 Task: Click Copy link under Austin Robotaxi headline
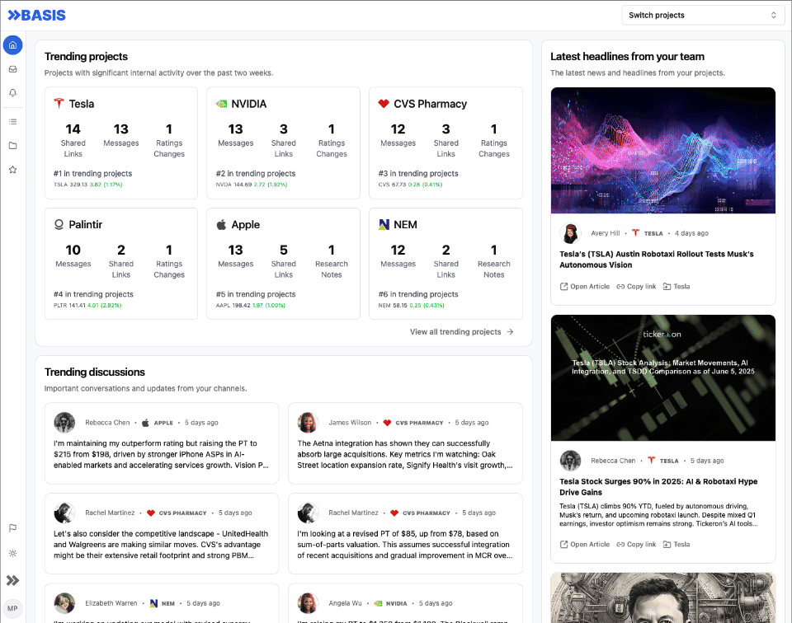(x=636, y=287)
